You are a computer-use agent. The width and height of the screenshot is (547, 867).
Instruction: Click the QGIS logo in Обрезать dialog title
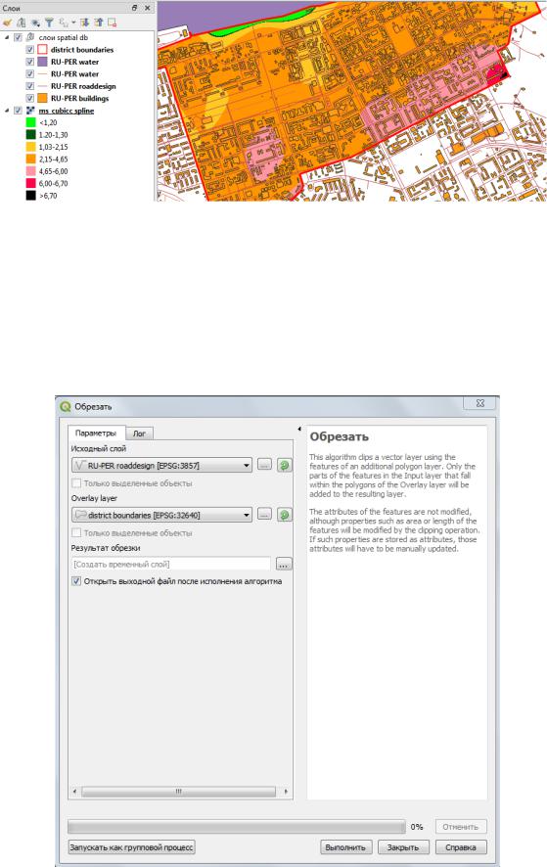click(x=66, y=406)
